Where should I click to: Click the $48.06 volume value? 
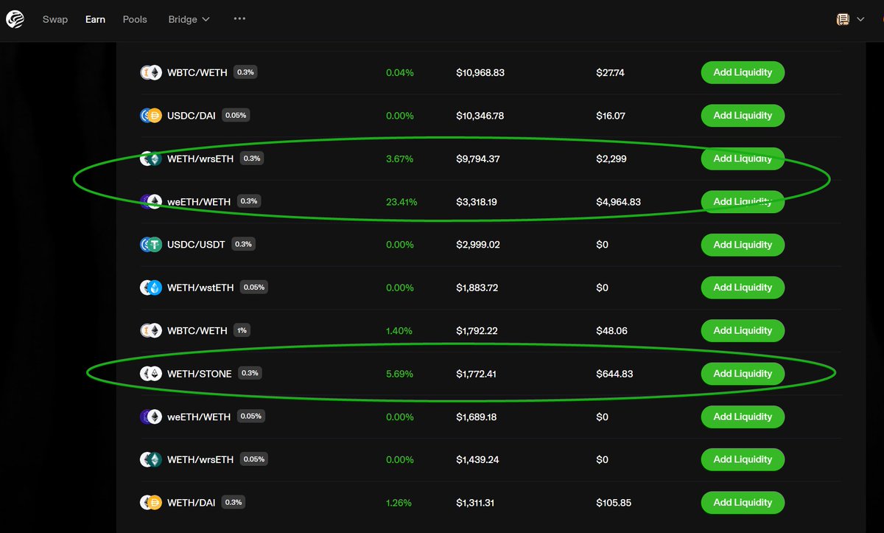pos(612,330)
